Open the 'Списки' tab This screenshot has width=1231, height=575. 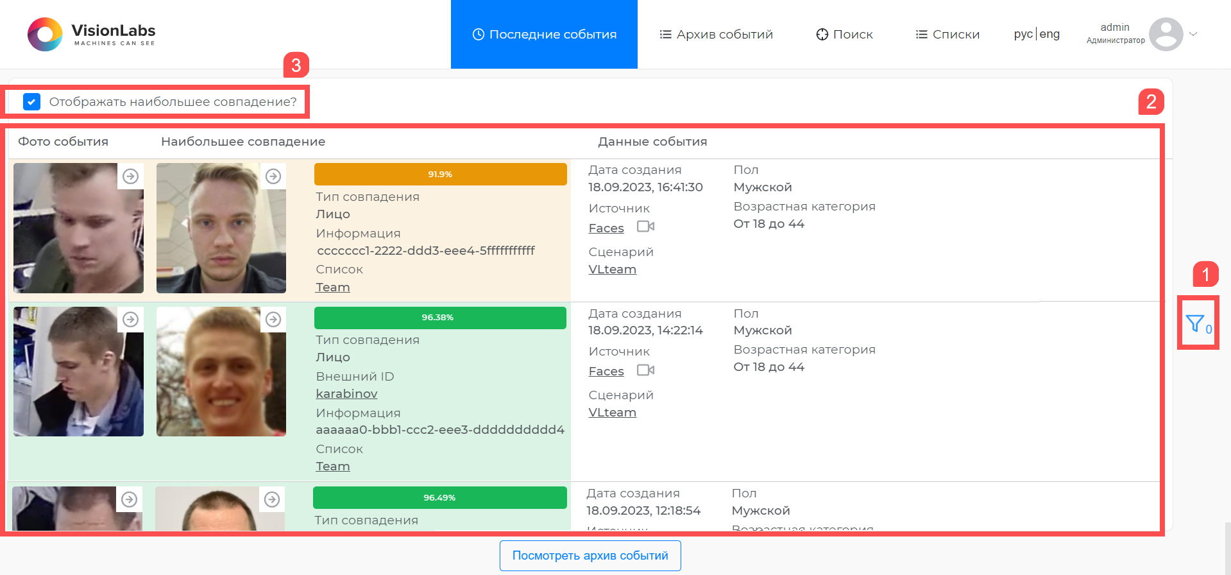(x=947, y=34)
